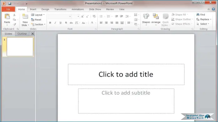The height and width of the screenshot is (122, 218).
Task: Click the Format Painter brush icon
Action: [14, 24]
